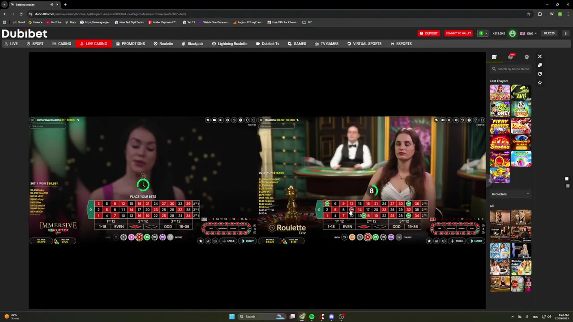573x322 pixels.
Task: Open settings gear in Immersive Roulette window
Action: [x=227, y=120]
